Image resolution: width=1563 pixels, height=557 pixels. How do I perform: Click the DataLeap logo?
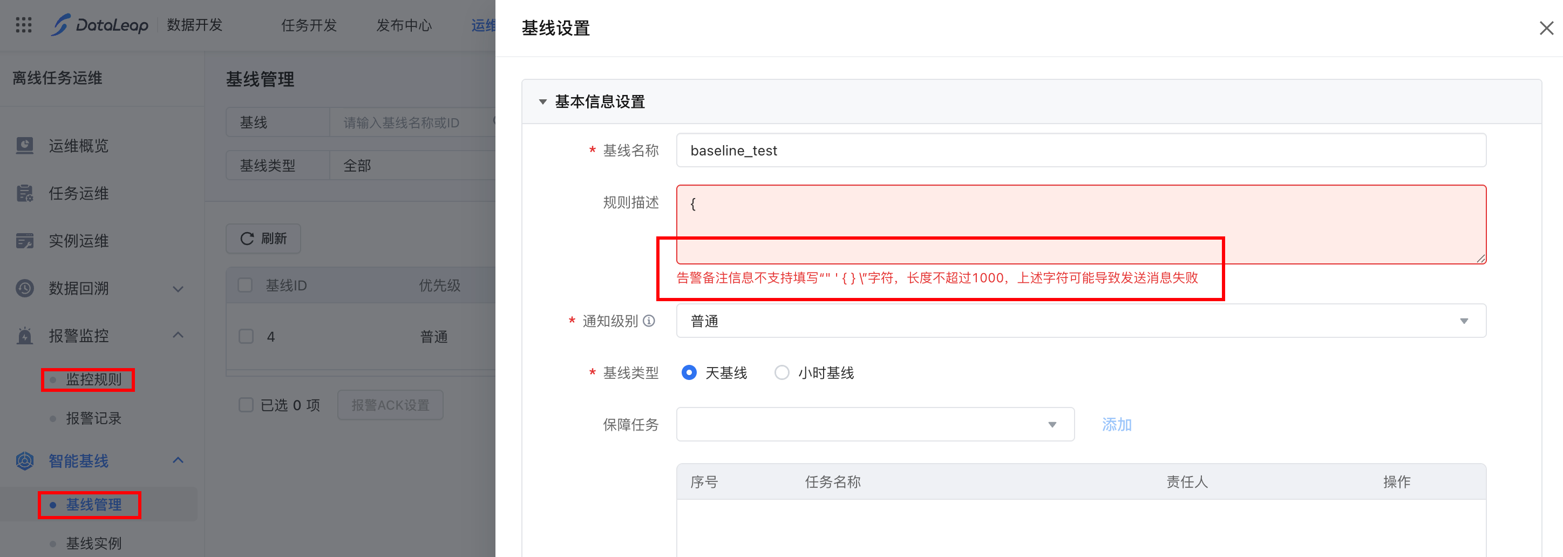tap(101, 25)
